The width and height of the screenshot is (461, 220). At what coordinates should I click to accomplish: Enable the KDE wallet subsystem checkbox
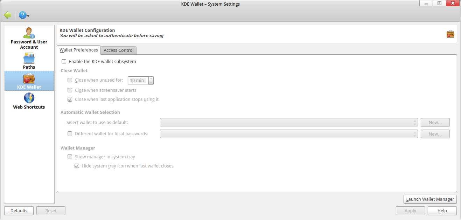[64, 62]
